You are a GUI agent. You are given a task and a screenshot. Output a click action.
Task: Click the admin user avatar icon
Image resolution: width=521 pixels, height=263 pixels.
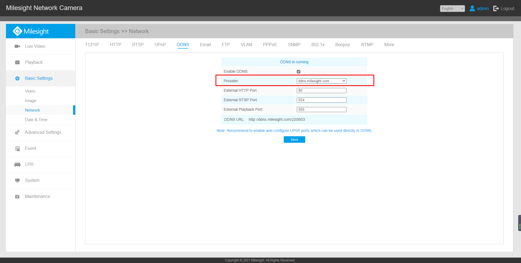coord(472,8)
